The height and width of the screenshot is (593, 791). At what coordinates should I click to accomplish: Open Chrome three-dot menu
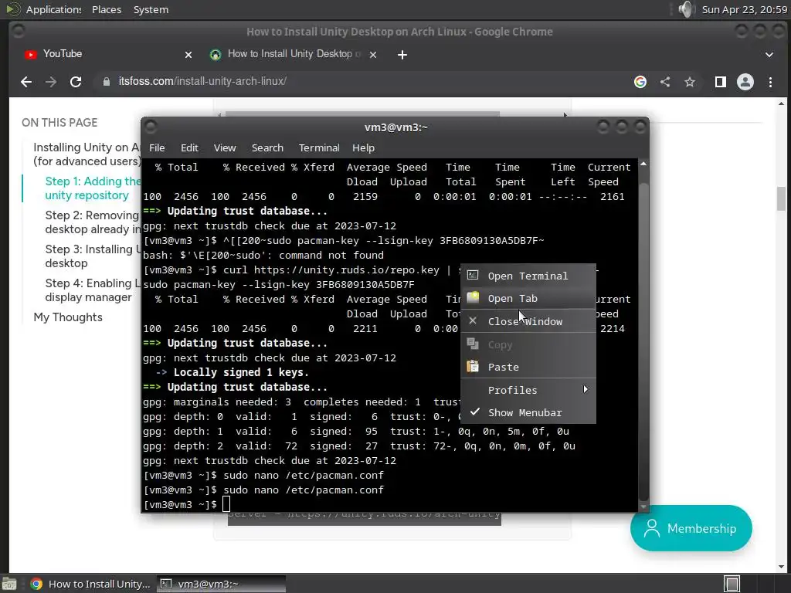770,82
